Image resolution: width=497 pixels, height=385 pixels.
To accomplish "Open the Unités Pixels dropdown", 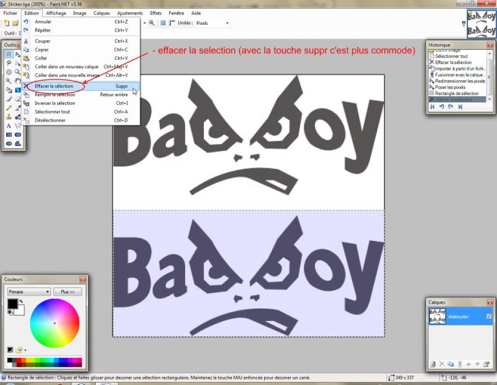I will click(x=212, y=23).
